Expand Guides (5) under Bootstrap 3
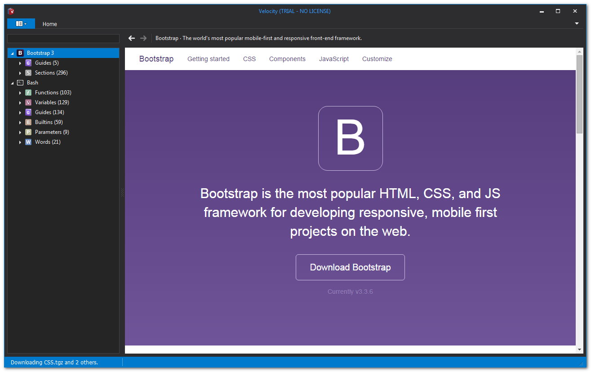This screenshot has width=591, height=372. tap(20, 63)
